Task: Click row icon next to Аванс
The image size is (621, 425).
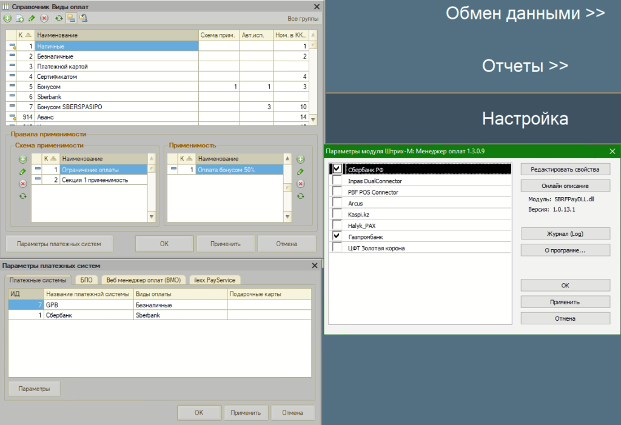Action: click(x=12, y=117)
